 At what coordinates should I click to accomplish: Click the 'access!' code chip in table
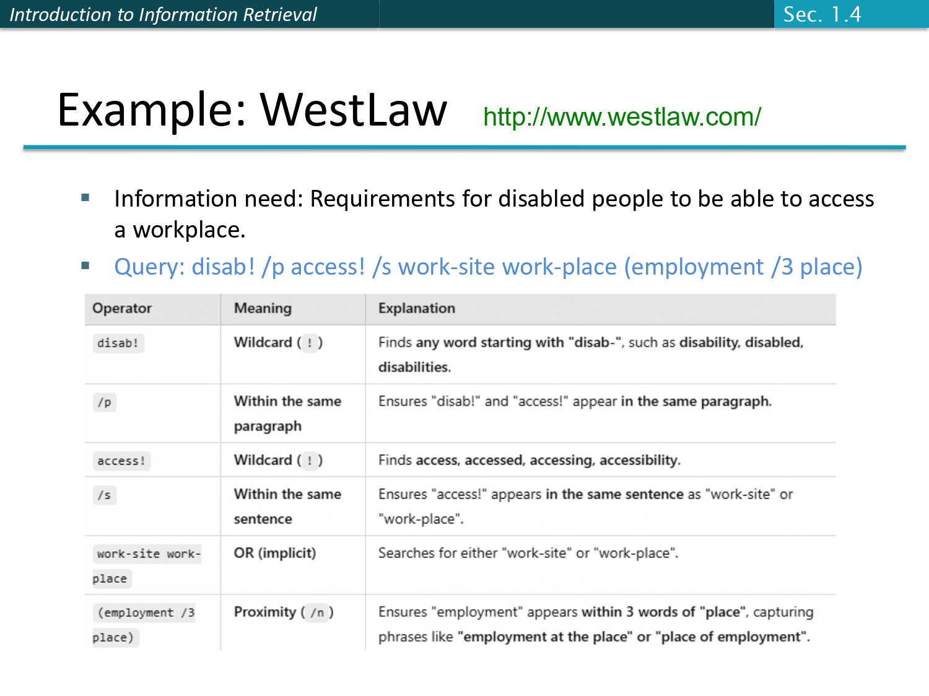pyautogui.click(x=121, y=461)
